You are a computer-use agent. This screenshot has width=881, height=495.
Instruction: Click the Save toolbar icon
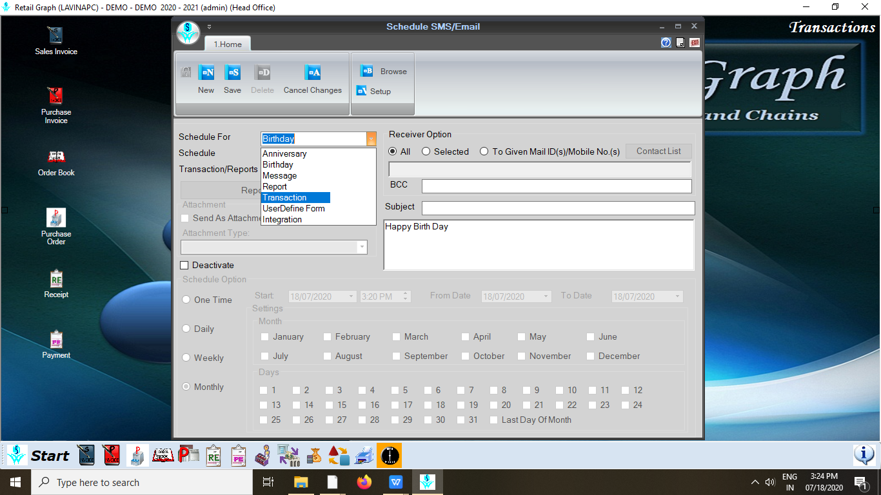232,72
